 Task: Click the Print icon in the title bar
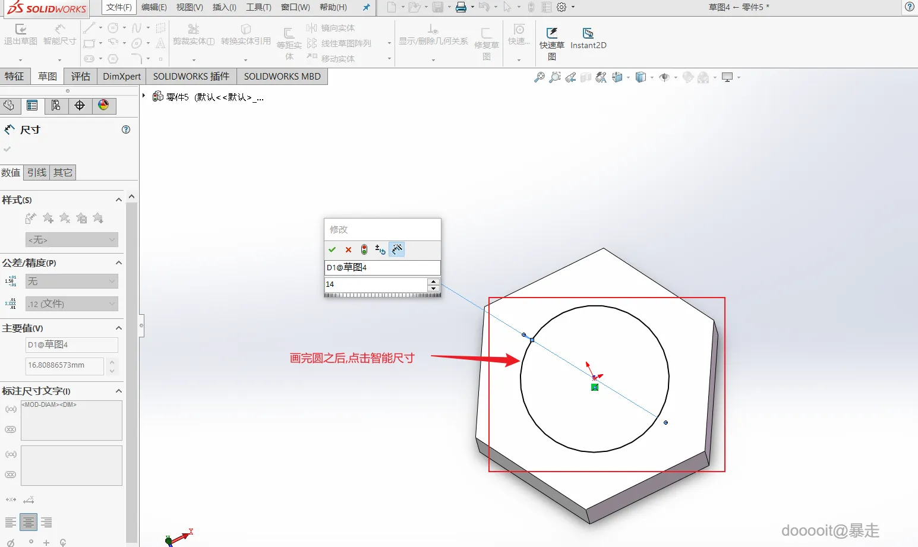(460, 7)
